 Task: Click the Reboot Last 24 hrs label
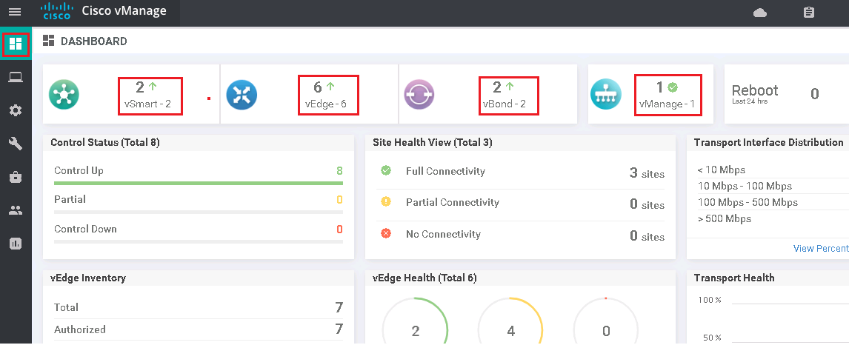[755, 93]
